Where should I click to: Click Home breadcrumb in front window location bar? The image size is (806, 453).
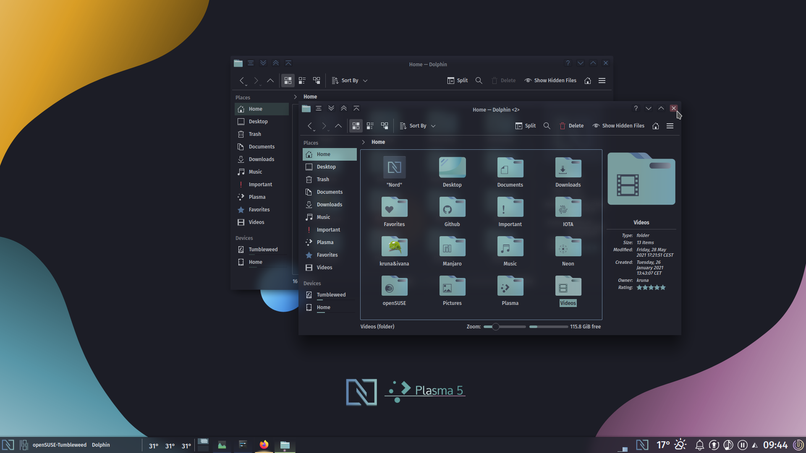378,142
